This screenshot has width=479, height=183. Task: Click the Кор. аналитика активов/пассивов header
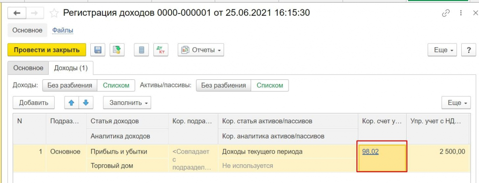pyautogui.click(x=288, y=136)
